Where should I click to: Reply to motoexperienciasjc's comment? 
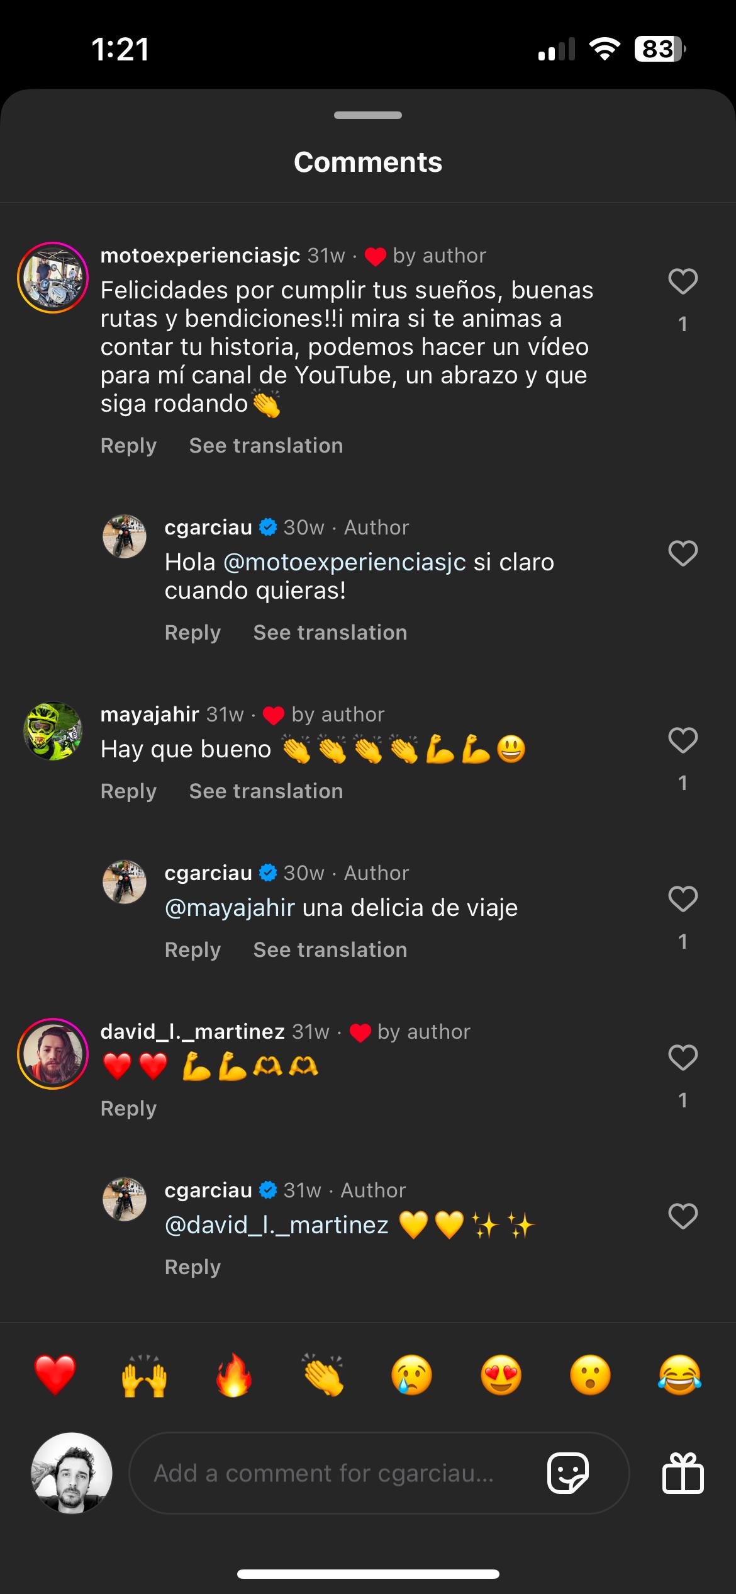tap(128, 446)
